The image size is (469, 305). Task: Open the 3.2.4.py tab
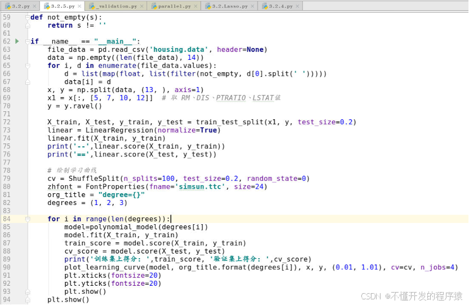280,6
